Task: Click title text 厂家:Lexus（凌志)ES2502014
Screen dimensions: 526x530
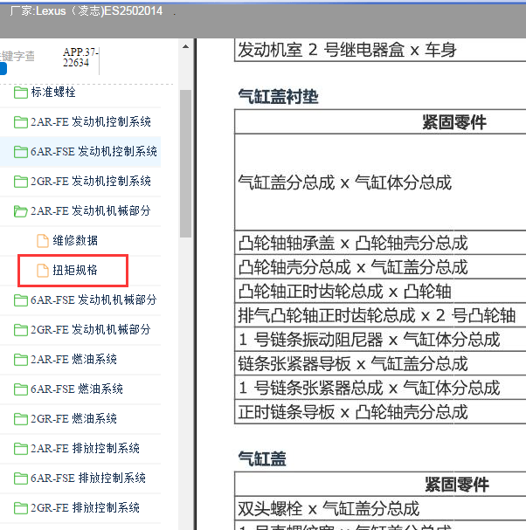Action: pyautogui.click(x=87, y=11)
